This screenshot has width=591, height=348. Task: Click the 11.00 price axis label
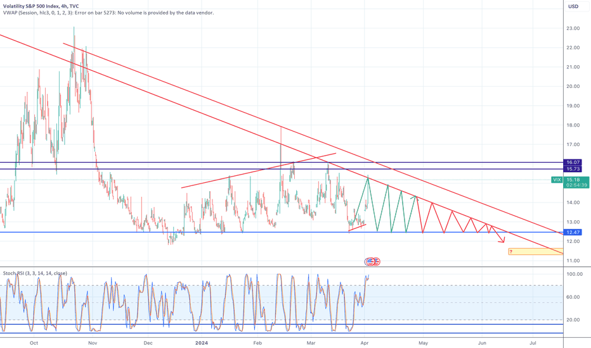[573, 261]
